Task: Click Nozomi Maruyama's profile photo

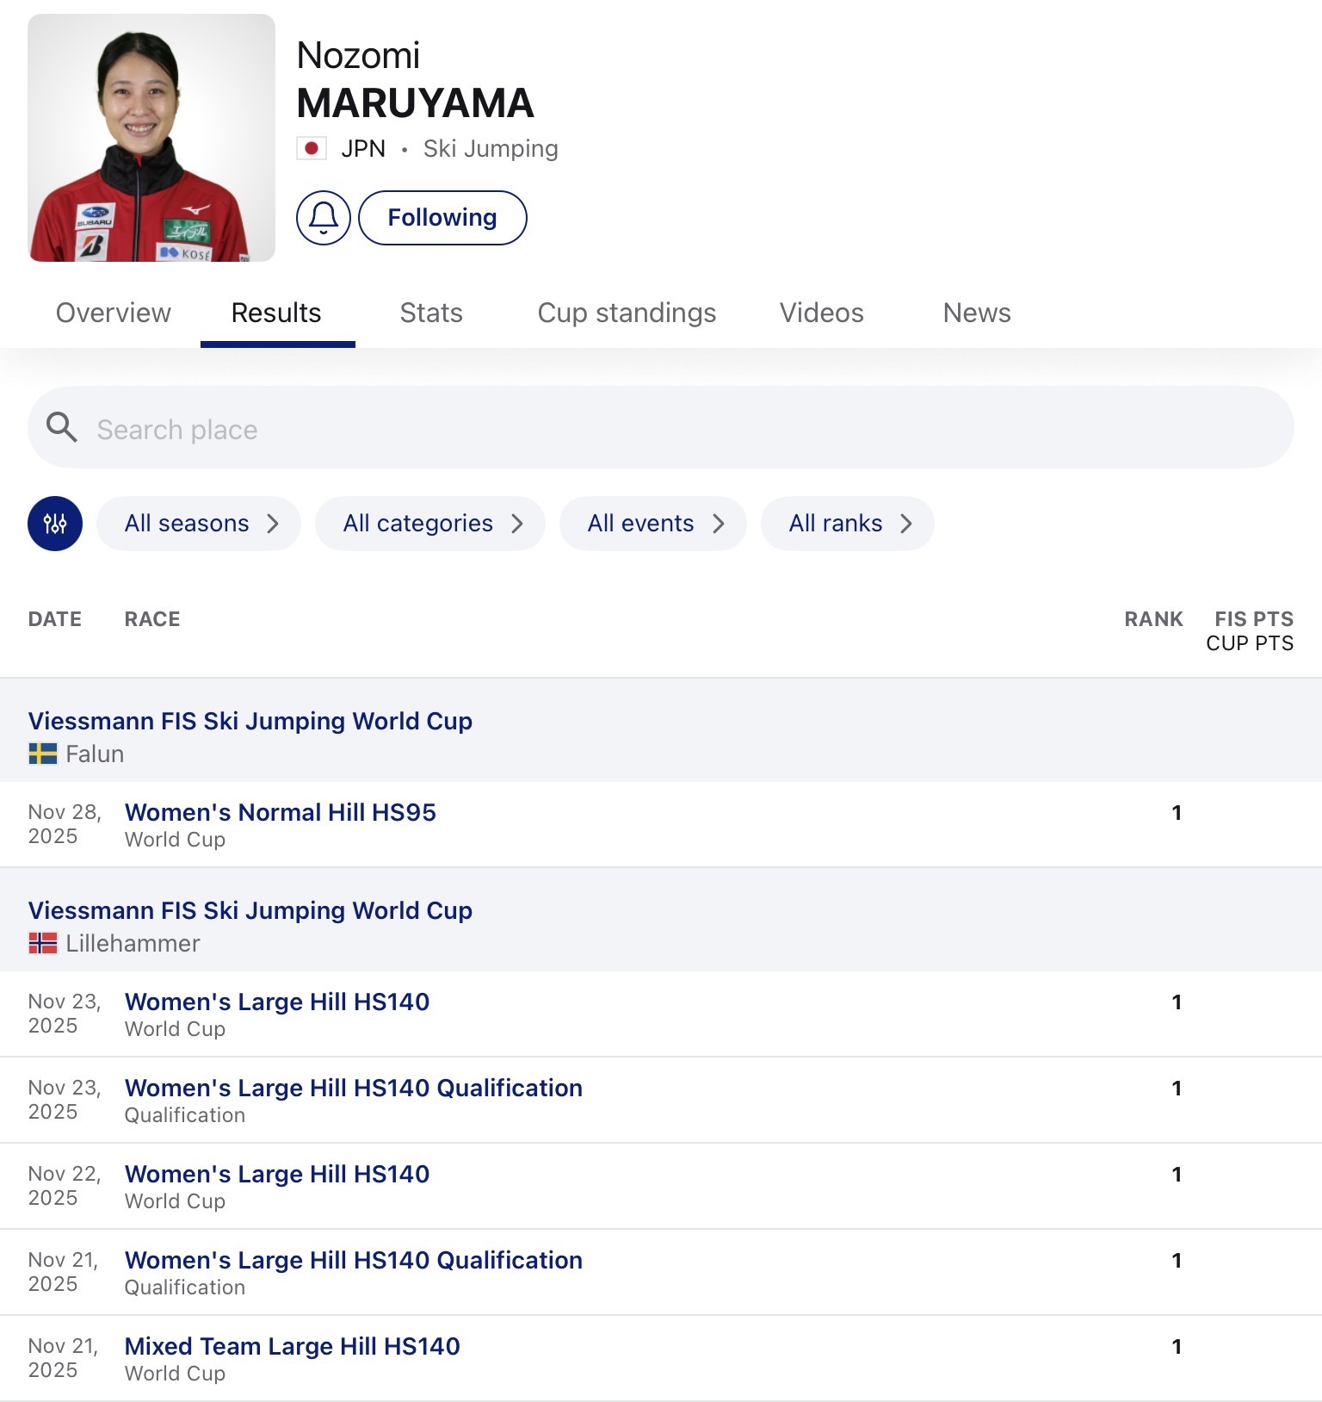Action: click(151, 138)
